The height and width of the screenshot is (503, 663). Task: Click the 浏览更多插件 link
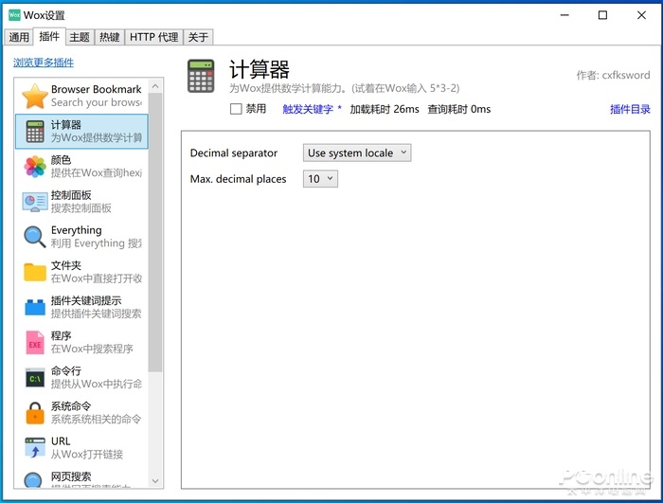(44, 63)
